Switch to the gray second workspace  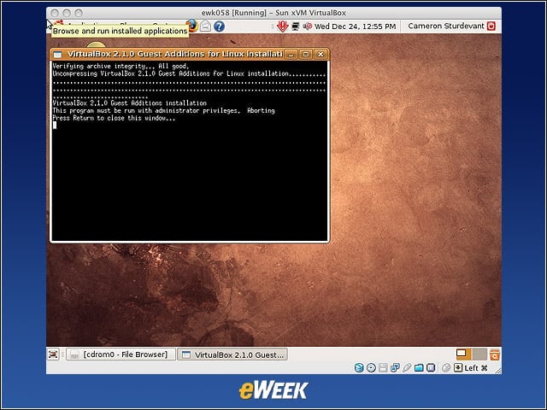[479, 354]
